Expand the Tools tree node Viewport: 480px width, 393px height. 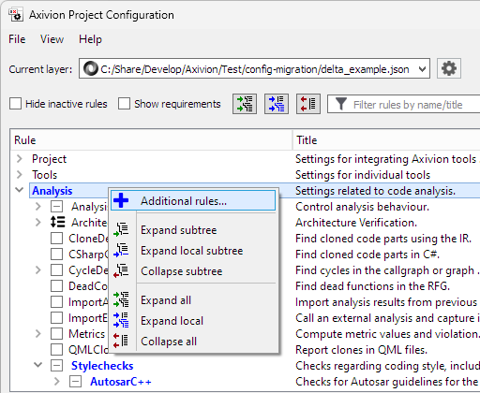coord(20,175)
